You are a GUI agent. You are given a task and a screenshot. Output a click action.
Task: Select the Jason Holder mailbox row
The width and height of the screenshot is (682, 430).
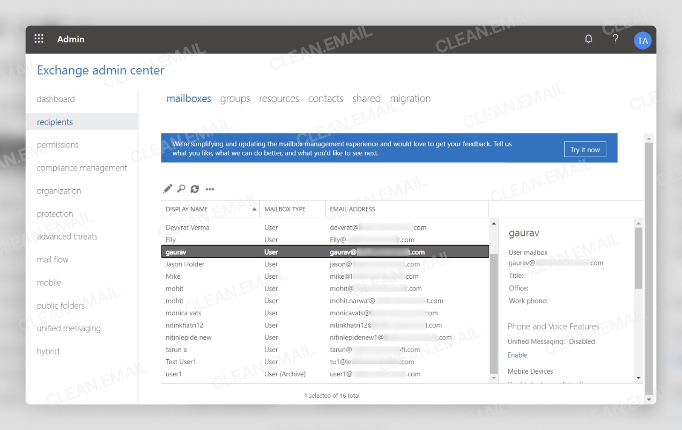coord(325,264)
